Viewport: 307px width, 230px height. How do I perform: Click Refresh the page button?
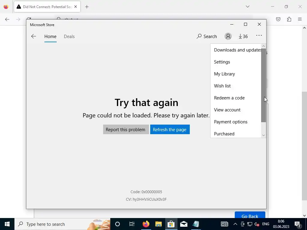pos(170,129)
